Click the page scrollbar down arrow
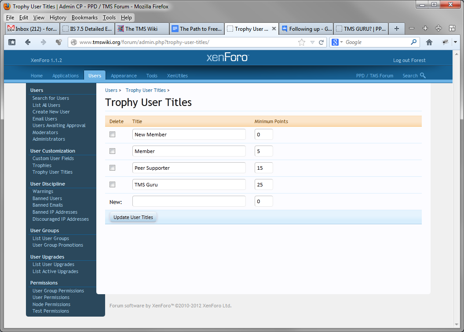This screenshot has height=332, width=464. coord(457,325)
